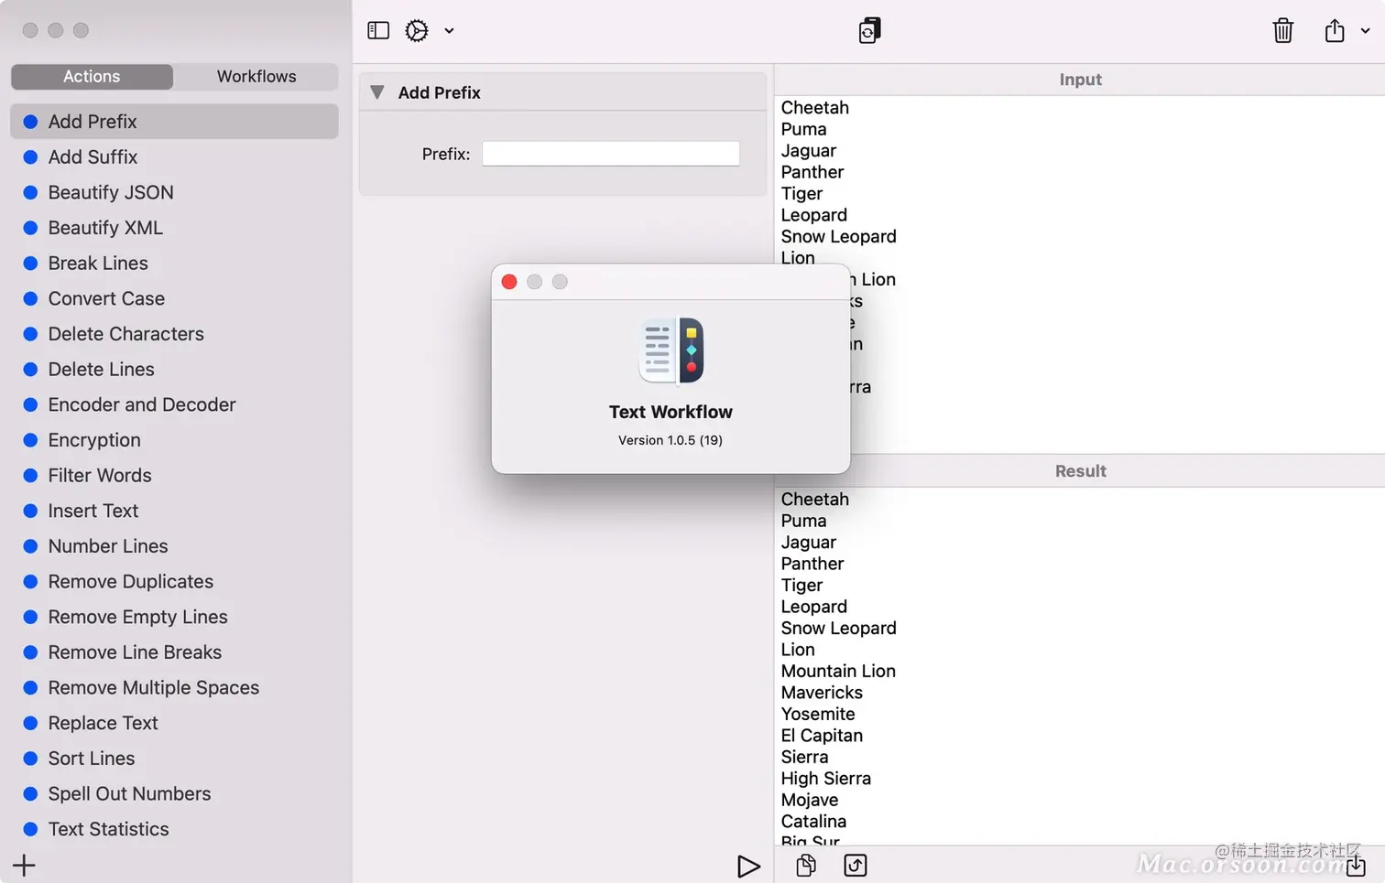Screen dimensions: 1385x883
Task: Click "Cheetah" in the Input pane
Action: point(815,108)
